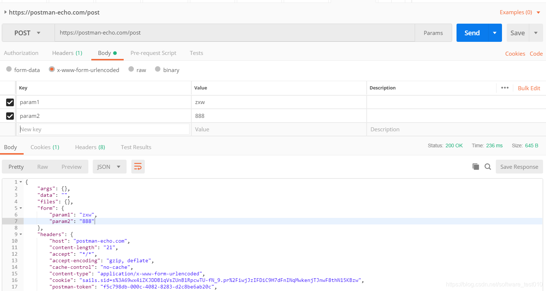Open the response Headers (8) tab
Viewport: 546px width, 291px height.
(90, 147)
